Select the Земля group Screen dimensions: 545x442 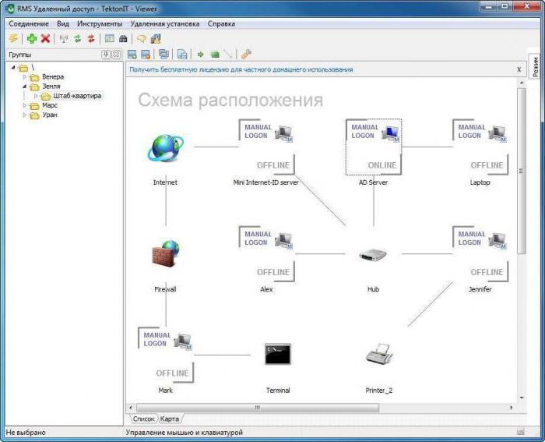(51, 86)
